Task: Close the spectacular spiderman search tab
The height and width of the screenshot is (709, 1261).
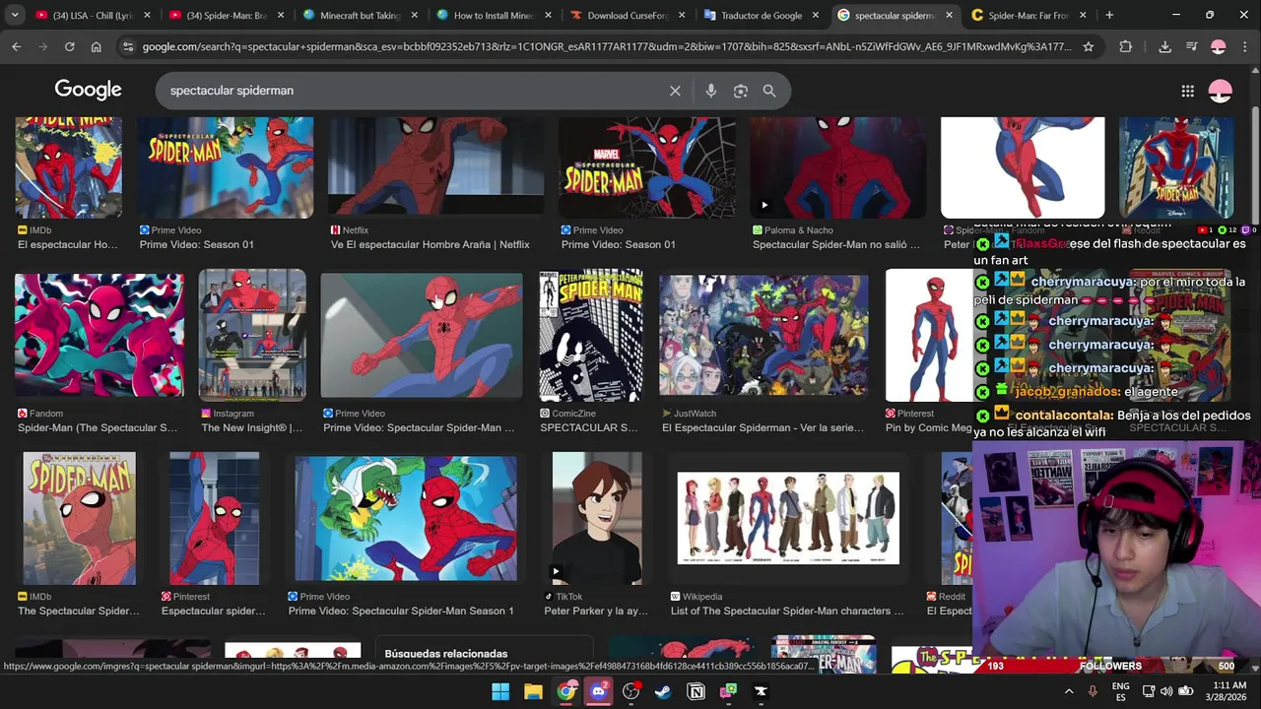Action: (x=949, y=15)
